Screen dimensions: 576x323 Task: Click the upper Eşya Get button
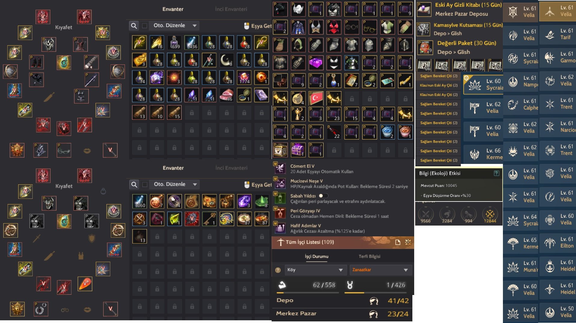[258, 26]
